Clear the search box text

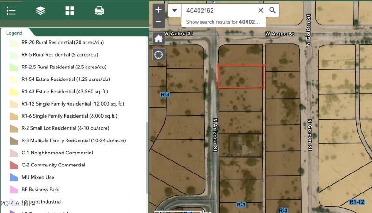coord(260,10)
